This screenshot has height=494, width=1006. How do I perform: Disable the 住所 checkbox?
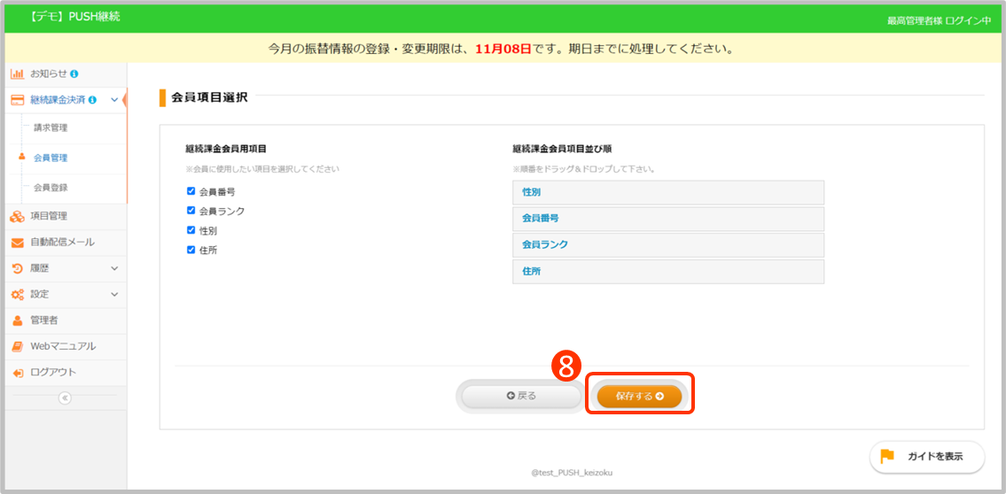pos(191,250)
